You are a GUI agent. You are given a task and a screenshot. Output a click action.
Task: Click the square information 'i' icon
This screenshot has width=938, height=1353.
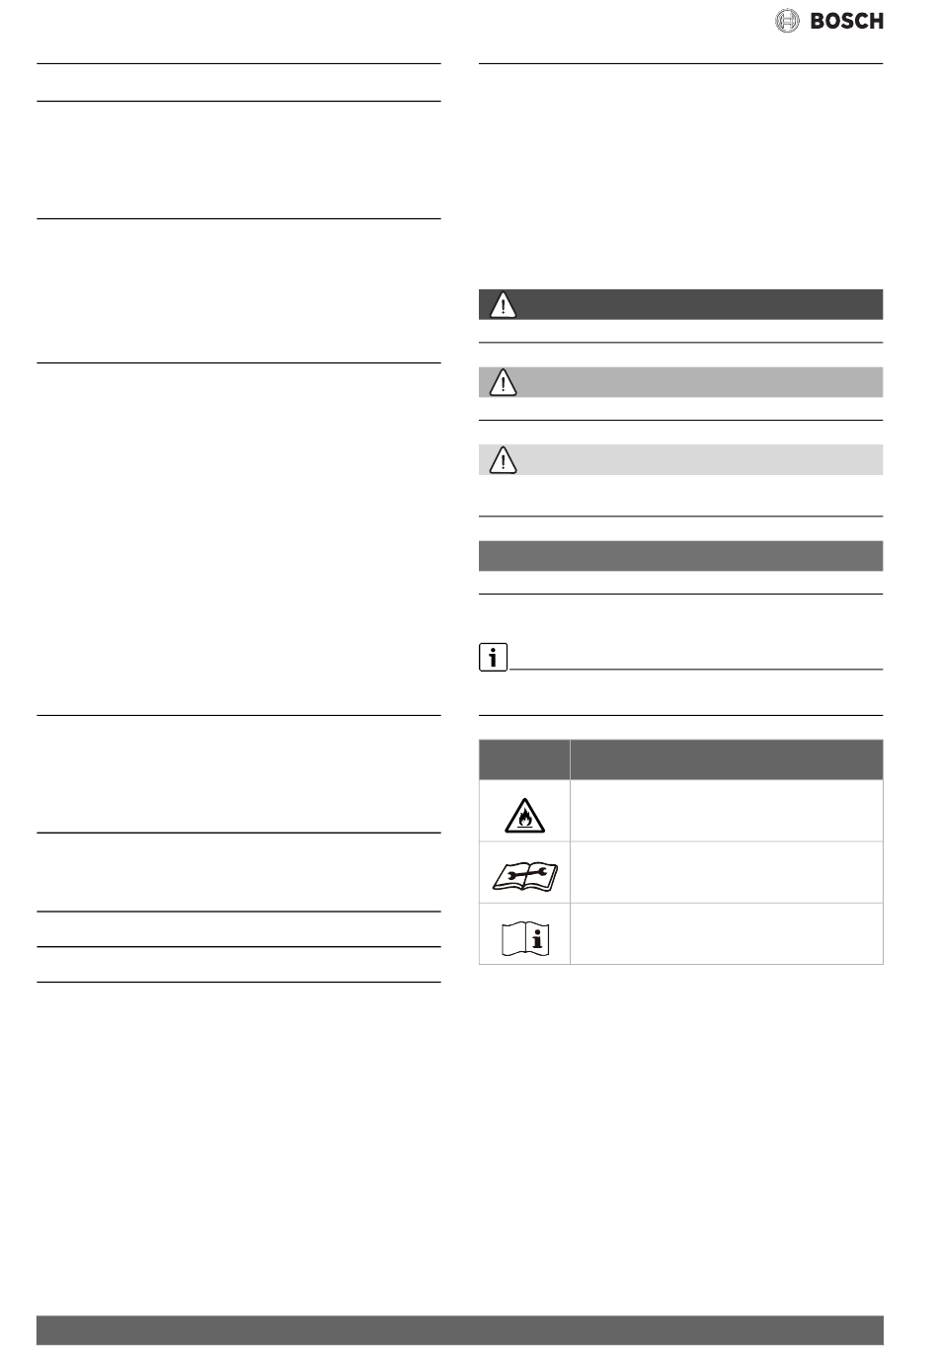click(493, 658)
